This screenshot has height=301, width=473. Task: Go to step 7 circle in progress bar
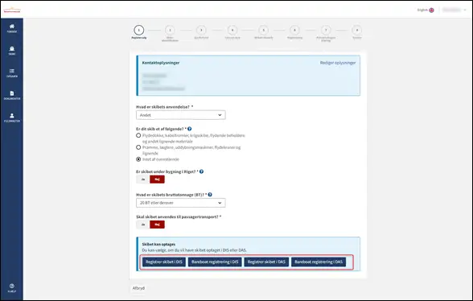(326, 31)
